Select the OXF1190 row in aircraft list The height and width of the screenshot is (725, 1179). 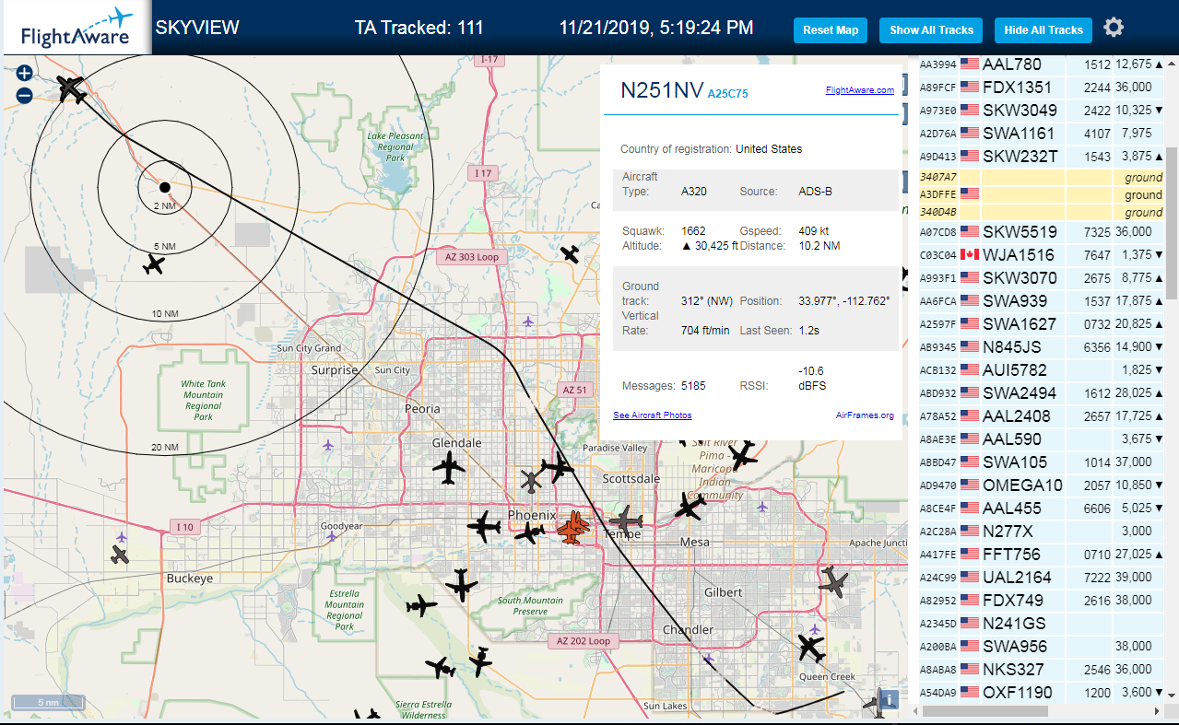pyautogui.click(x=1041, y=692)
